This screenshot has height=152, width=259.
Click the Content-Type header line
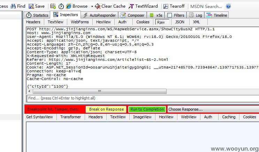pos(82,52)
